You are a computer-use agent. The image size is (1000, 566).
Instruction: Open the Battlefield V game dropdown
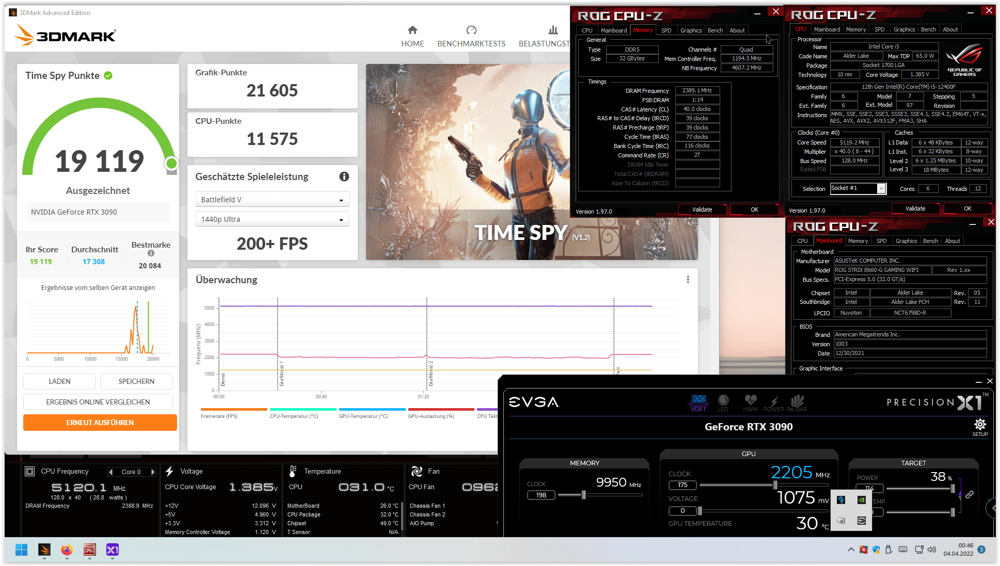272,200
